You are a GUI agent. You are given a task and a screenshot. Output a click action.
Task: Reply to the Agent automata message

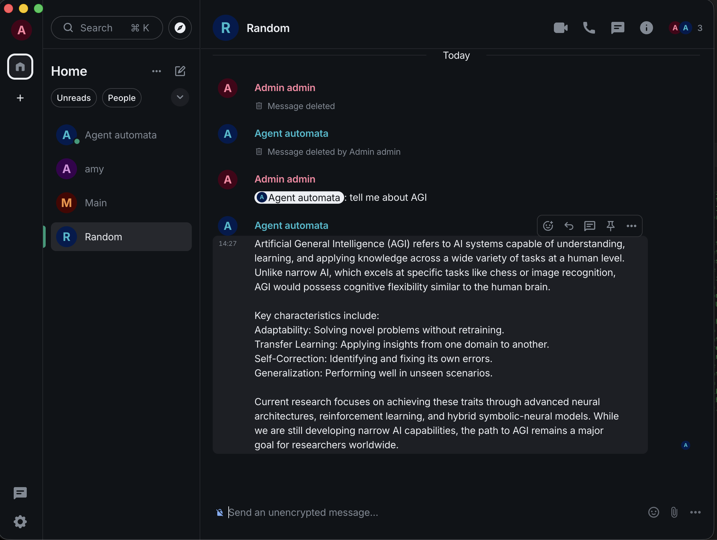tap(569, 226)
